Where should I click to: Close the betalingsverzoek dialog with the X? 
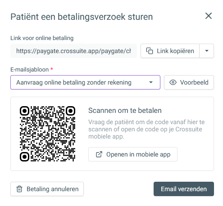coord(209,16)
